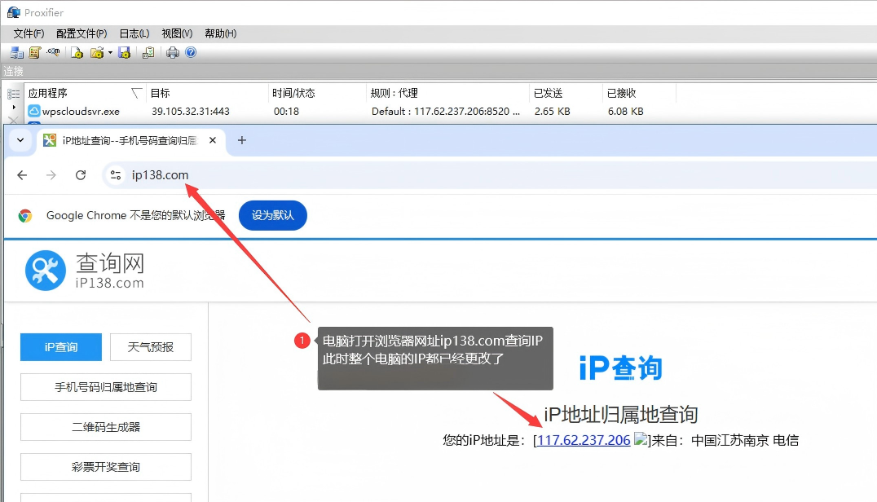Save profile using floppy disk icon
This screenshot has height=502, width=877.
tap(124, 52)
